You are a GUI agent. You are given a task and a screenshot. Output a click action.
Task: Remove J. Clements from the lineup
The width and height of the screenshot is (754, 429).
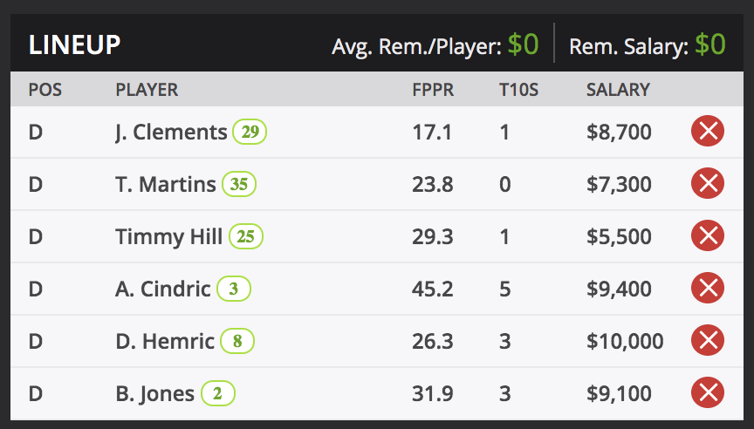(708, 132)
